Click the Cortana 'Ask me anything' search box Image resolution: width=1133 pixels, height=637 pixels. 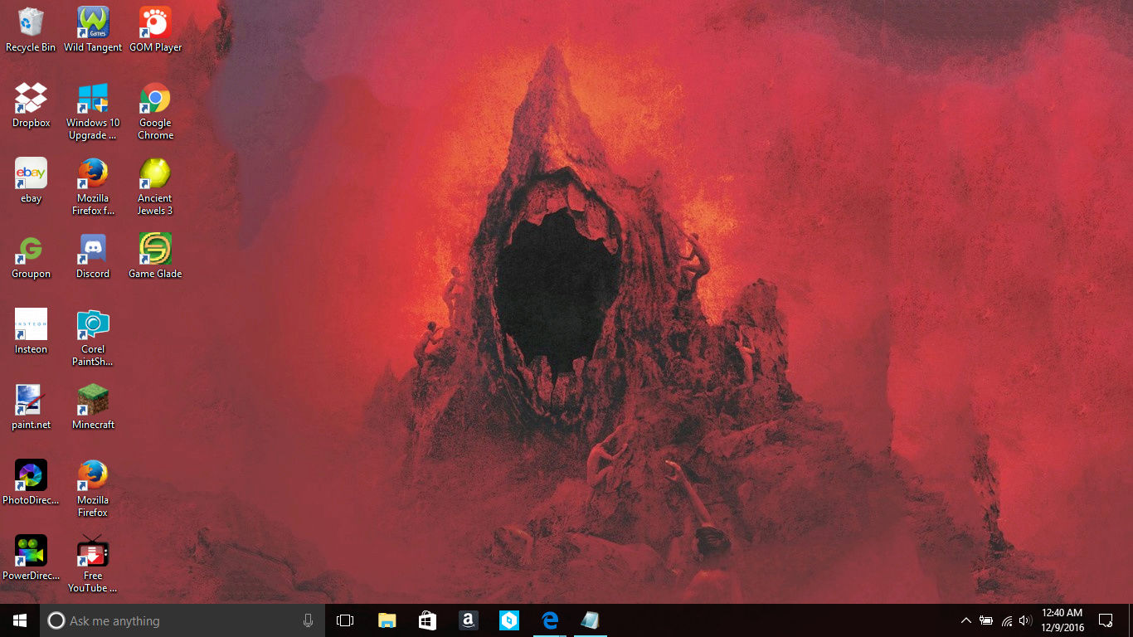(x=182, y=620)
